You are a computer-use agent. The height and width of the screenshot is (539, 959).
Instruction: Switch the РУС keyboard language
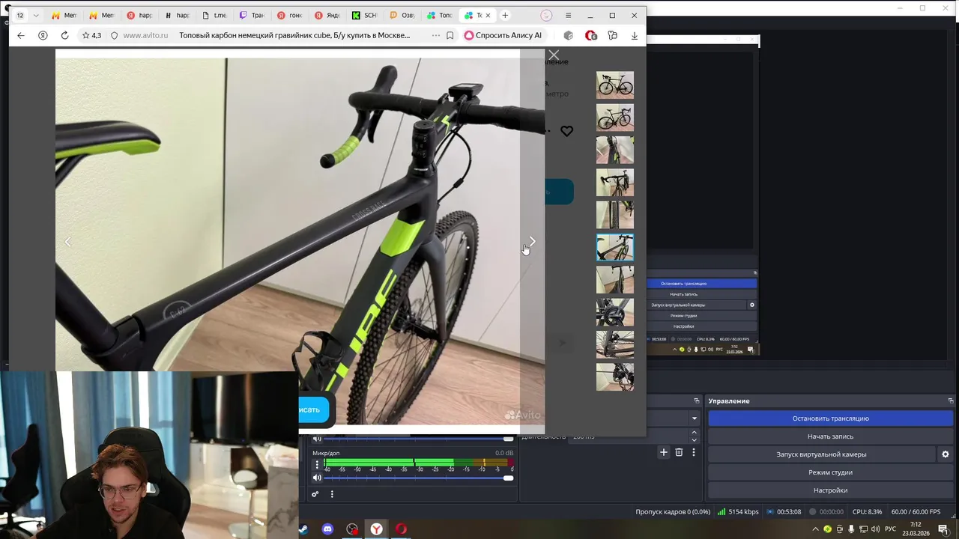891,529
